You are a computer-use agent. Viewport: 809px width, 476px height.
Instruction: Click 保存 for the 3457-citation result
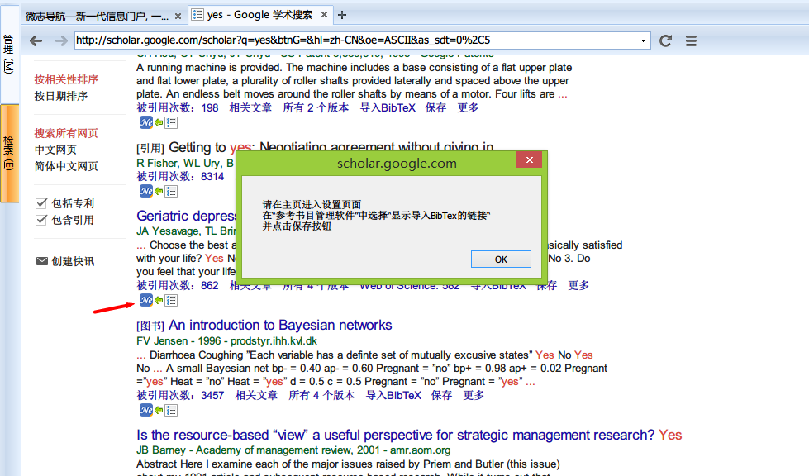coord(441,396)
